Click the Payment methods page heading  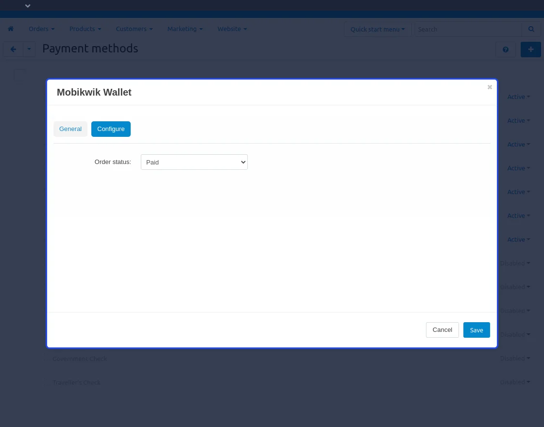[90, 49]
